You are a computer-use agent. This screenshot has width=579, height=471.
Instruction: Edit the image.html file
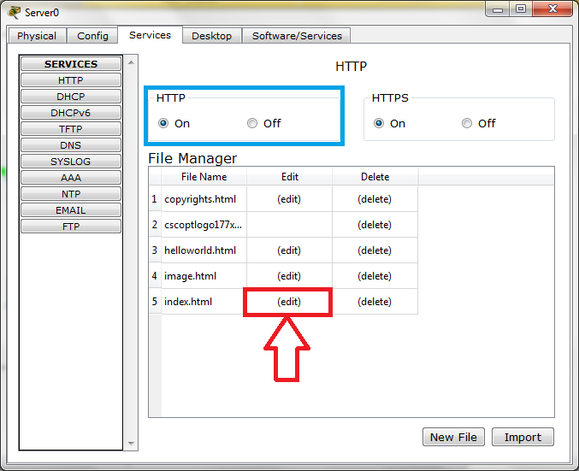289,276
